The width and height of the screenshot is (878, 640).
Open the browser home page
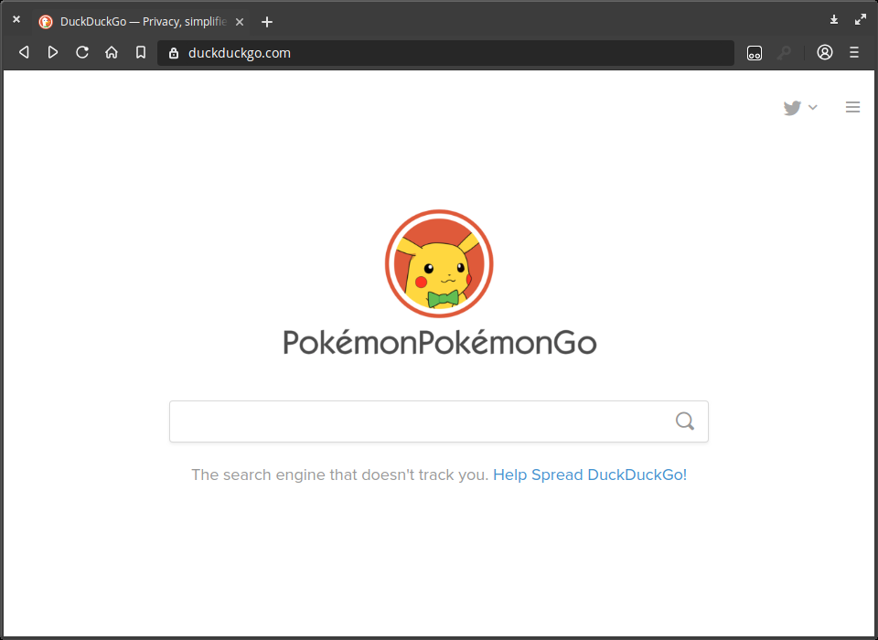click(112, 52)
